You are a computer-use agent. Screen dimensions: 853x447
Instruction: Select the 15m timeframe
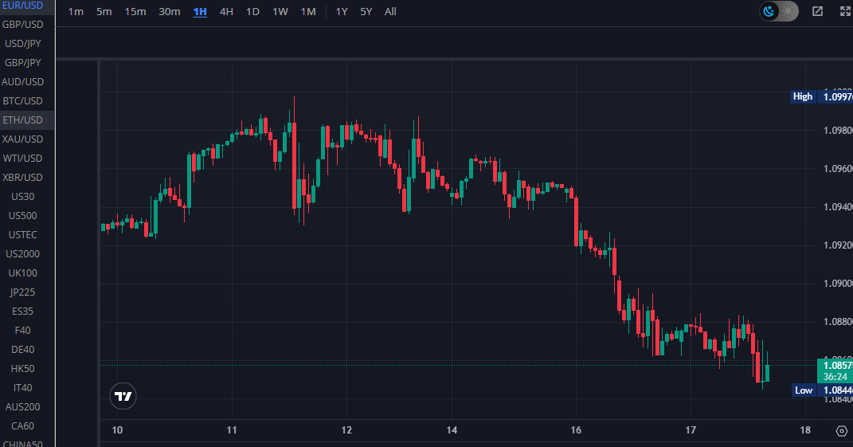tap(135, 11)
